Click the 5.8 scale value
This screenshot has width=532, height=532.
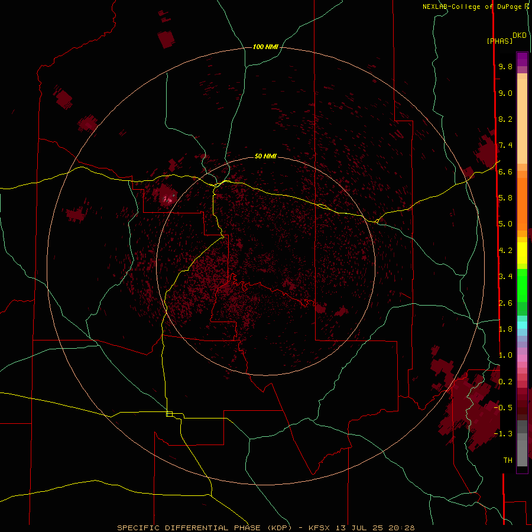505,197
